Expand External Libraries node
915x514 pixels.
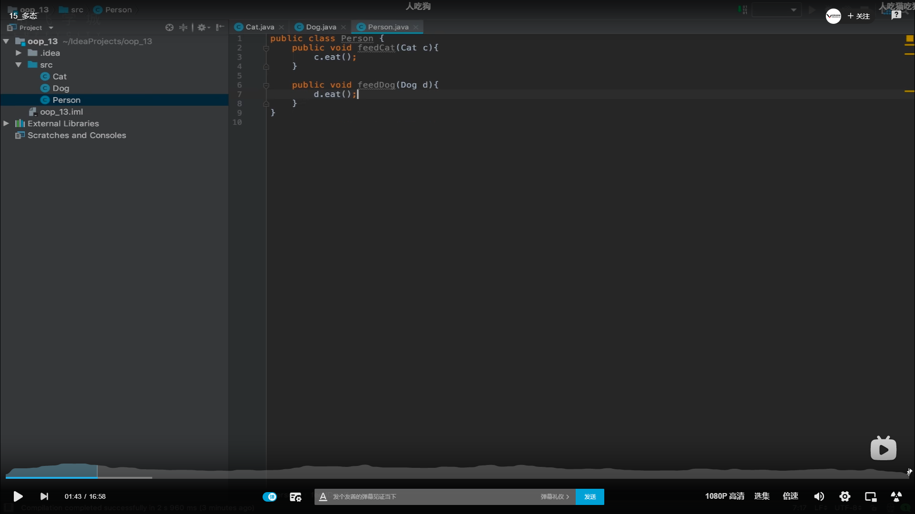coord(6,123)
